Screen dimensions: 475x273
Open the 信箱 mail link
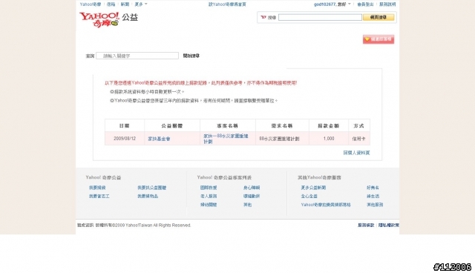coord(111,4)
